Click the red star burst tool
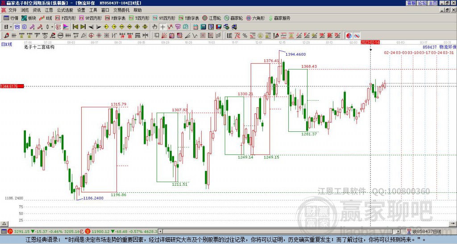This screenshot has width=457, height=244. 99,36
